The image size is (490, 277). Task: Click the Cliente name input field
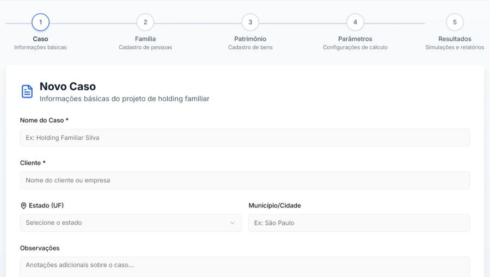click(244, 180)
